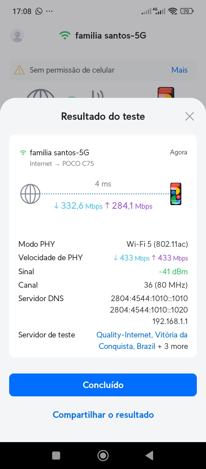
Task: Tap the Mais link in warning banner
Action: click(179, 70)
